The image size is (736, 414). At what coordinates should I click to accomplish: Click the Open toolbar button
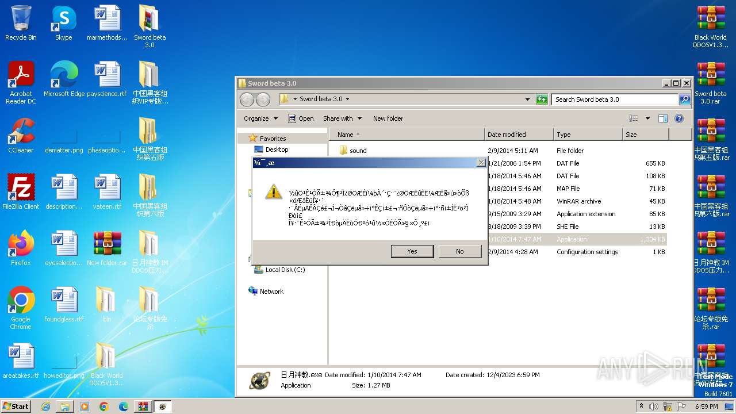tap(301, 118)
